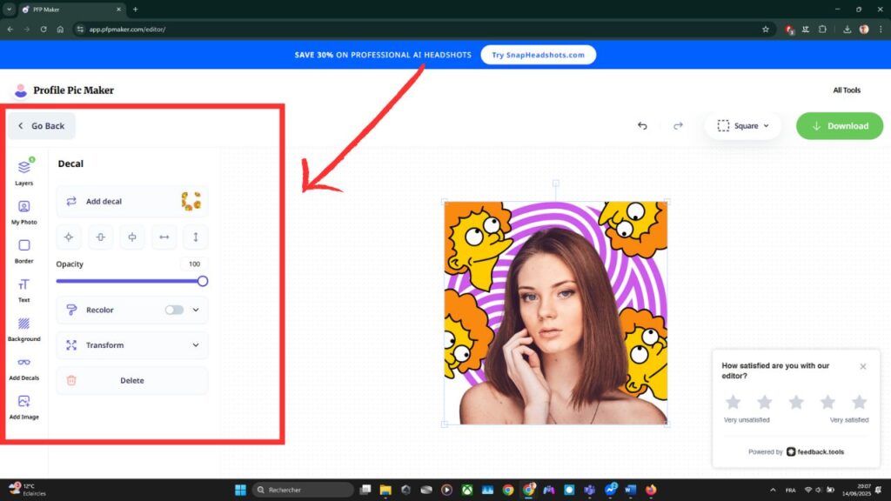Screen dimensions: 891x501
Task: Click the rotate handle above the image
Action: pos(556,183)
